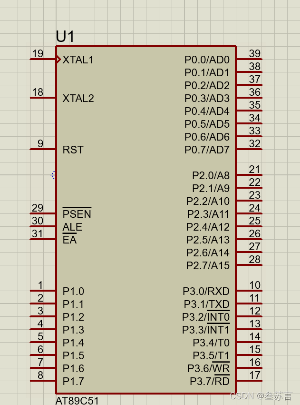Click pin number 29 at PSEN
Viewport: 300px width, 405px height.
[x=38, y=208]
